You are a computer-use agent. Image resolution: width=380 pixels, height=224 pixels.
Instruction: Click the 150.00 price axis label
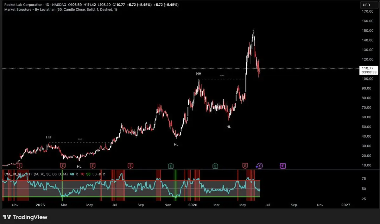tap(368, 31)
